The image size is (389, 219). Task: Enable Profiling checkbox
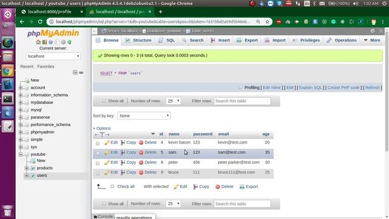(x=240, y=87)
